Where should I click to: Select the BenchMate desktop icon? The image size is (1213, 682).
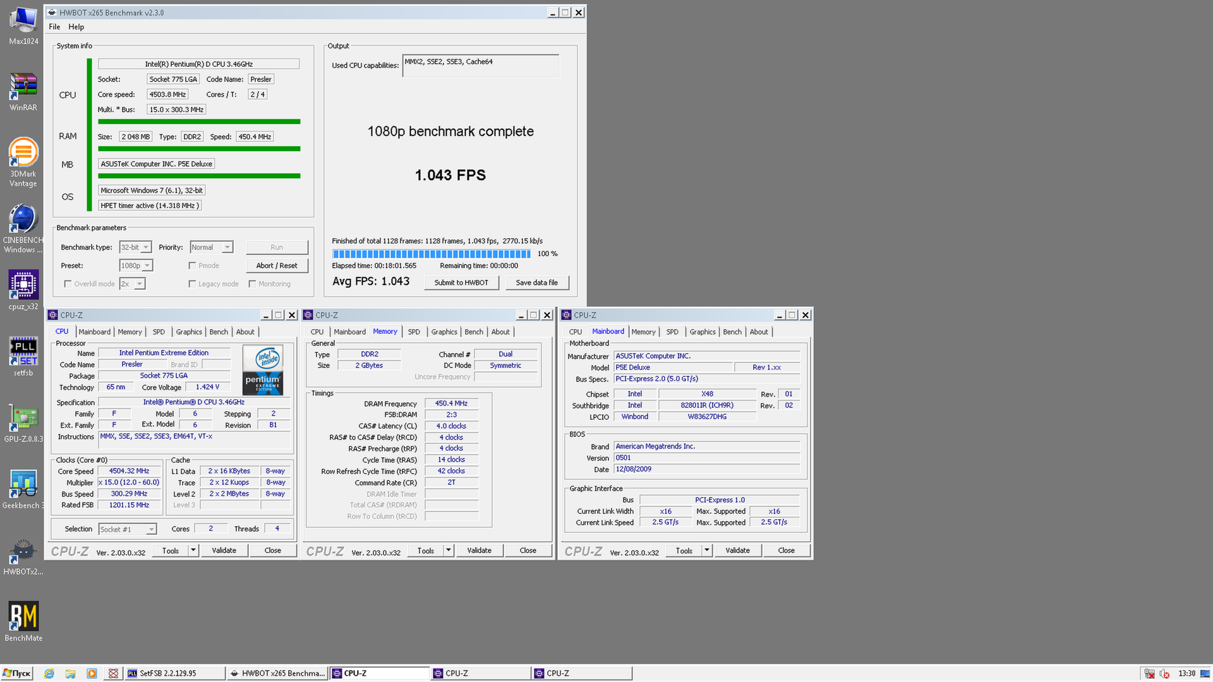pyautogui.click(x=23, y=622)
